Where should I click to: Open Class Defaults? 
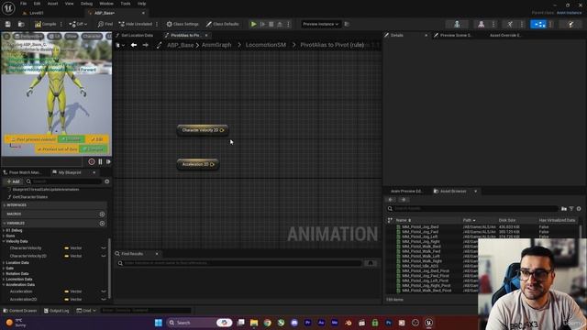coord(222,24)
